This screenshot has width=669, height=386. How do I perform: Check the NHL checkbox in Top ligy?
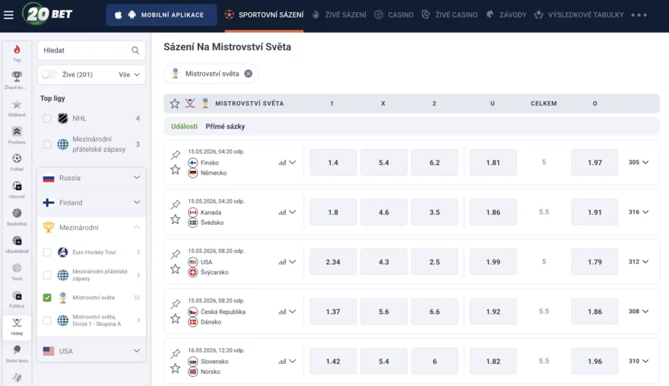[x=47, y=118]
